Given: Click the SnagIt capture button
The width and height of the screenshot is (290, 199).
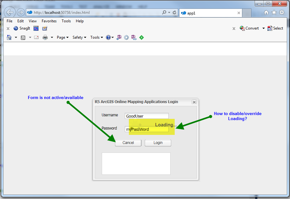Looking at the screenshot, I should (x=22, y=28).
